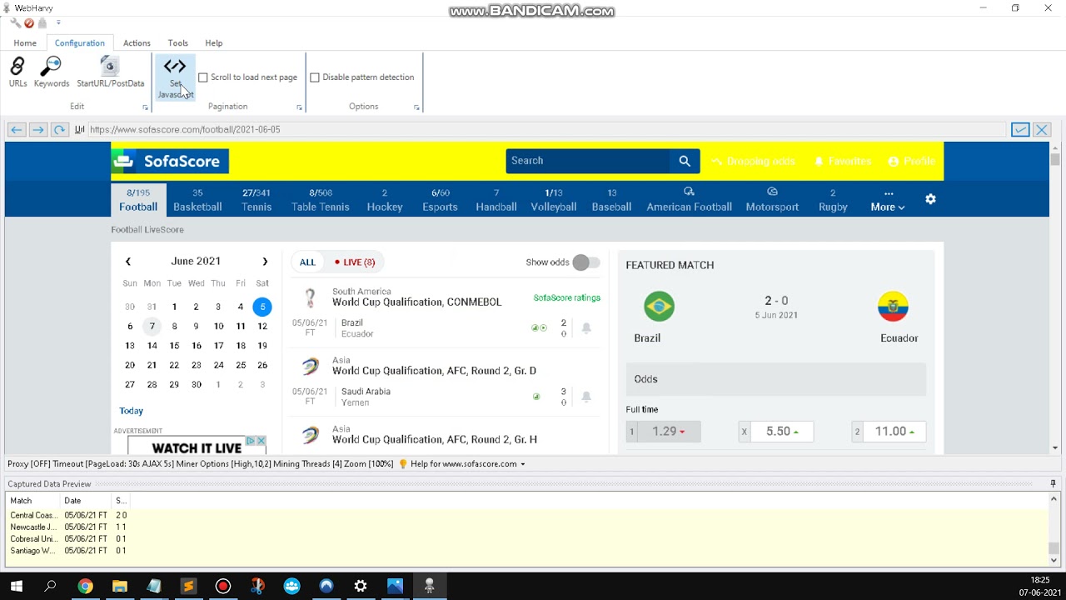
Task: Open Sublime Text from the taskbar
Action: tap(188, 587)
